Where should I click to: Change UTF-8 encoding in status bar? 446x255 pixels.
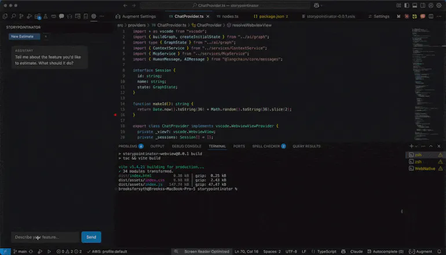click(x=291, y=252)
